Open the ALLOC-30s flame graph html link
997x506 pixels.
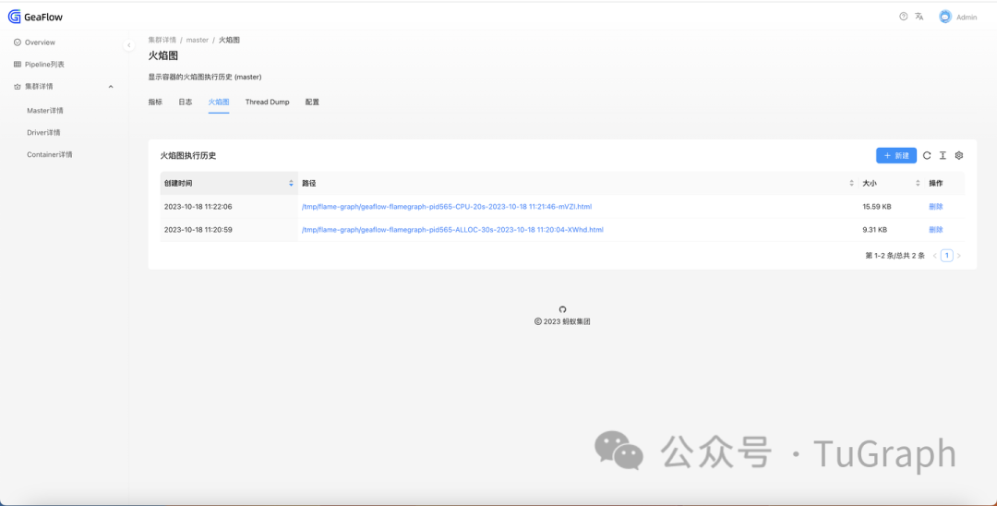(x=452, y=230)
